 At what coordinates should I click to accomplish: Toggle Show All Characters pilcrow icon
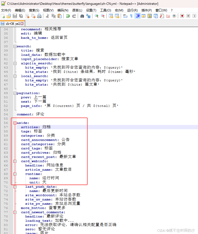(131, 16)
